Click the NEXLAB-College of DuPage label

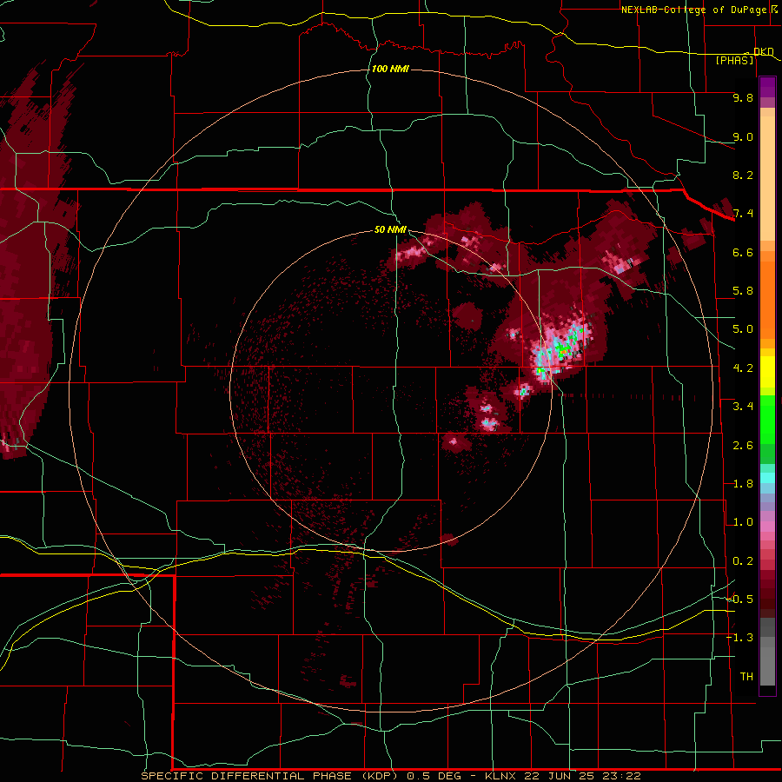(693, 10)
